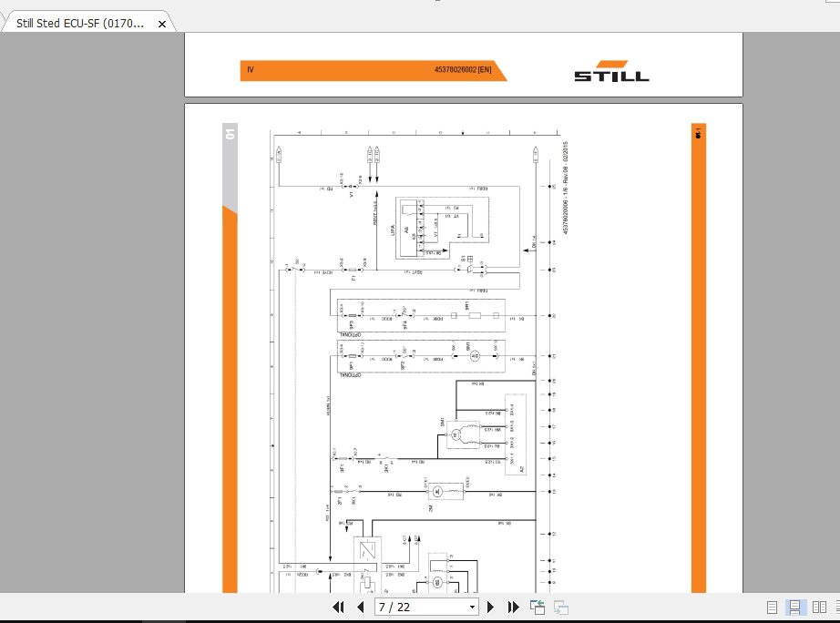Screen dimensions: 840x623
Task: Click the document number 45378026002 [EN] text
Action: (x=463, y=69)
